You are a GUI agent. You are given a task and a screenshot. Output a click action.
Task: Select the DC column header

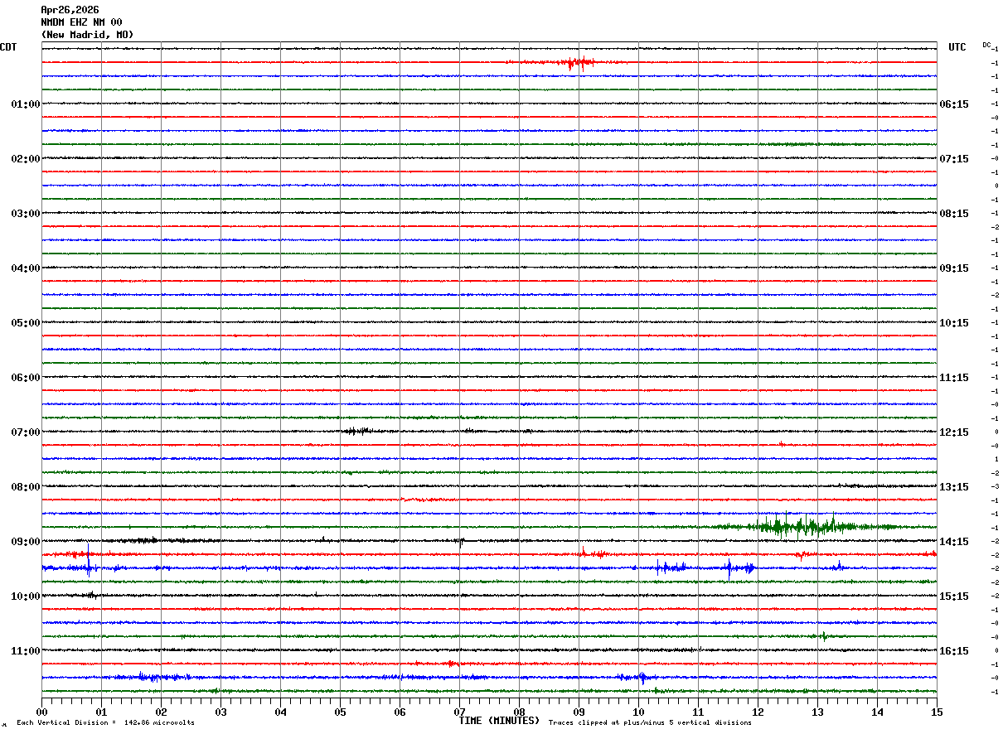pyautogui.click(x=986, y=45)
